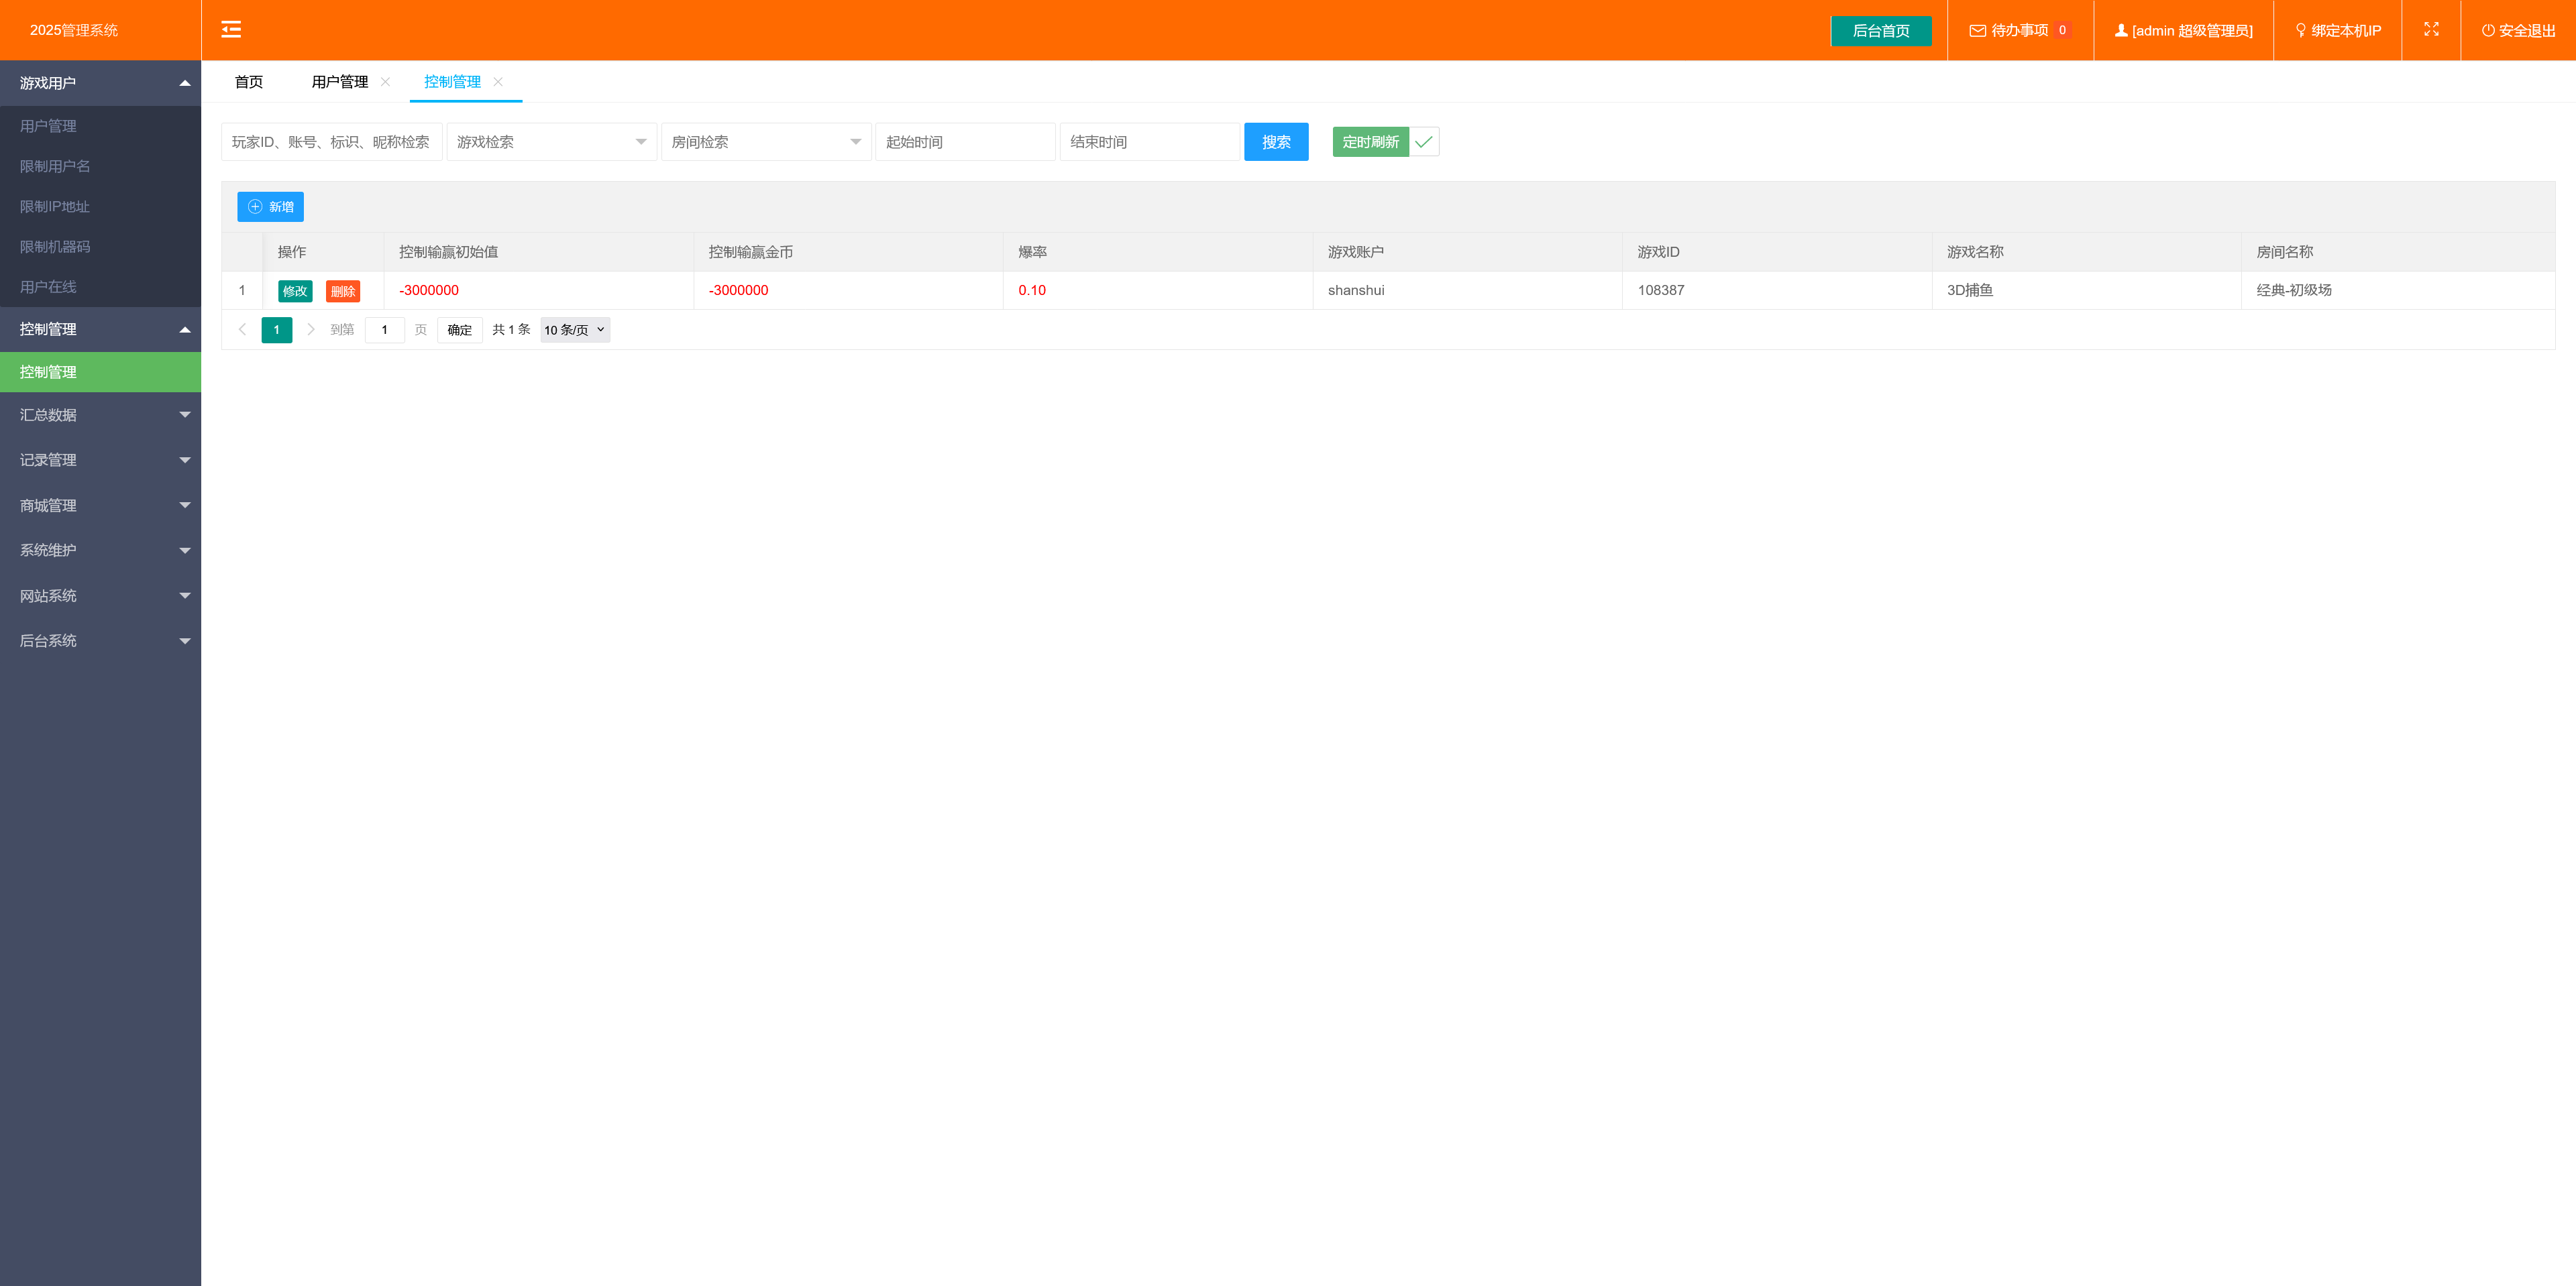This screenshot has height=1286, width=2576.
Task: Switch to the 首页 tab
Action: 249,82
